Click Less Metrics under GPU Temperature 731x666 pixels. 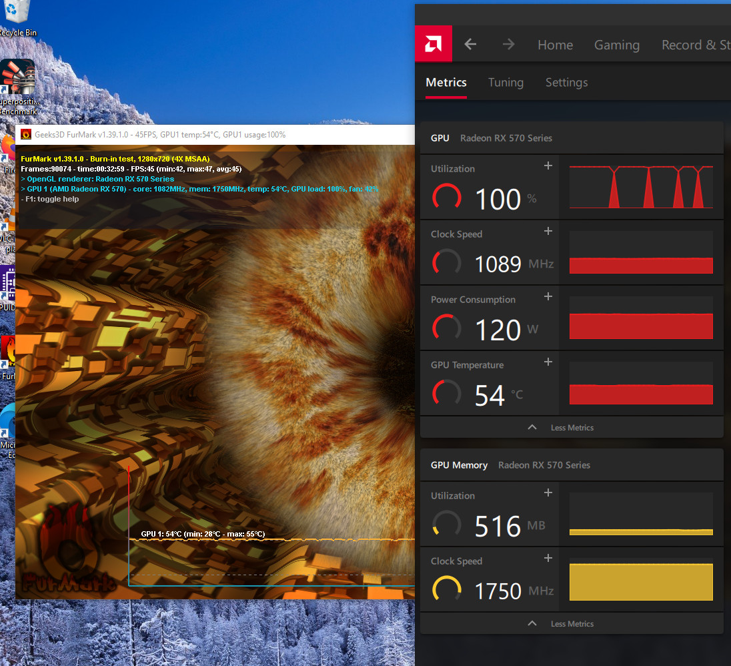(x=572, y=428)
